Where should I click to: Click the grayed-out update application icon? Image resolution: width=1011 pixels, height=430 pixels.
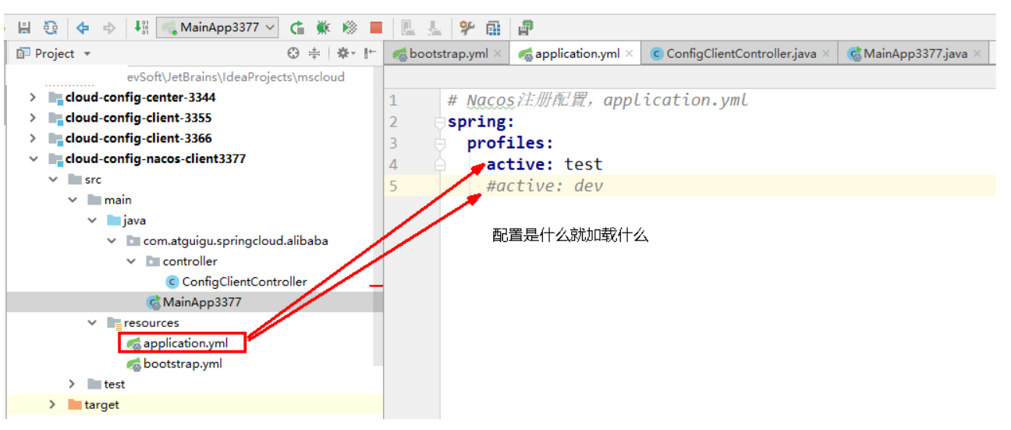(x=408, y=28)
